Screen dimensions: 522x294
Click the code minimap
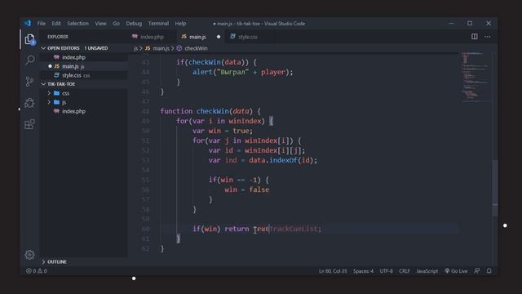(x=476, y=77)
